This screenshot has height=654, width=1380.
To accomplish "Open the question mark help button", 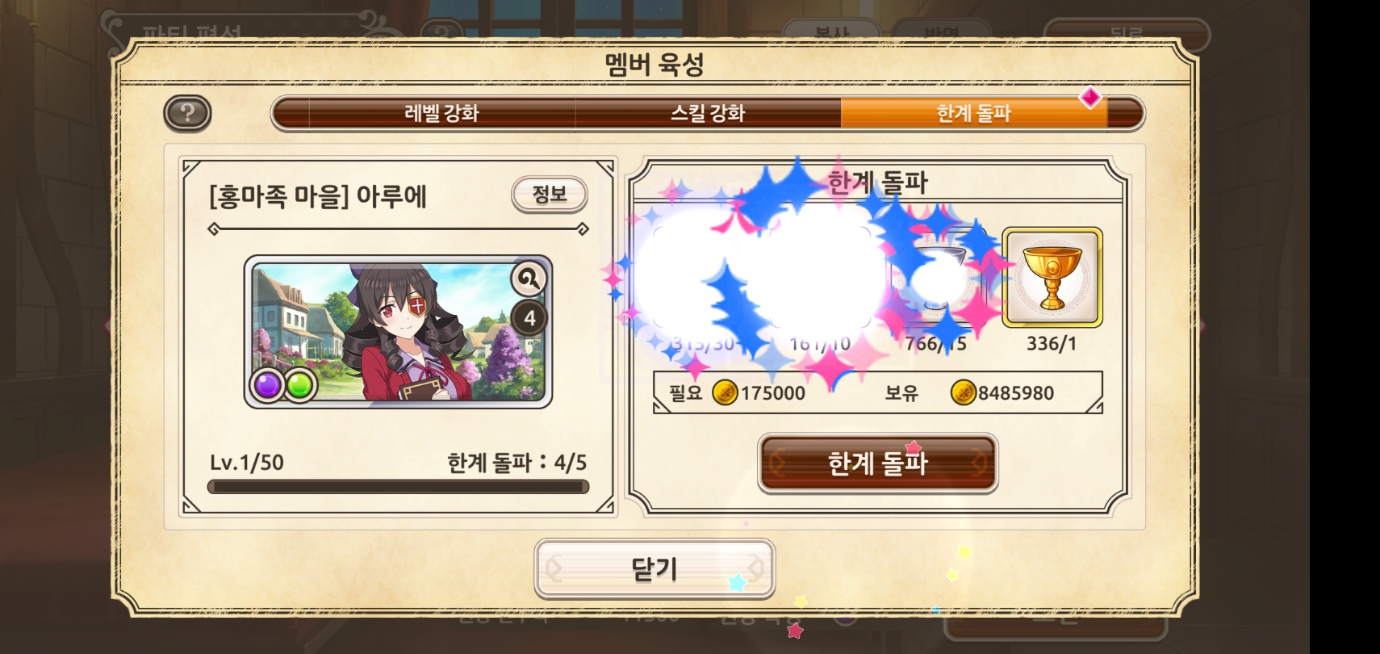I will pos(187,113).
